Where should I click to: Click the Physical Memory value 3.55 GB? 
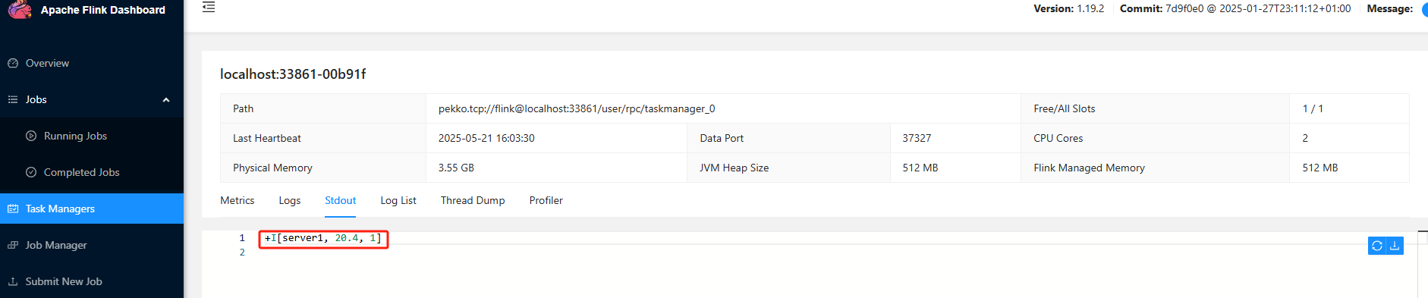click(x=456, y=168)
